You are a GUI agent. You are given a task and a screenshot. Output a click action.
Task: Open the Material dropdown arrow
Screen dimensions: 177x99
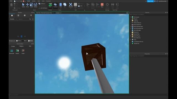point(71,8)
